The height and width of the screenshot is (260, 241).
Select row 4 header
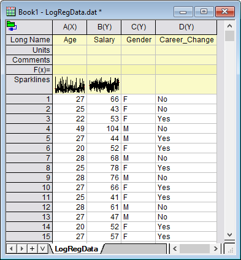click(29, 129)
